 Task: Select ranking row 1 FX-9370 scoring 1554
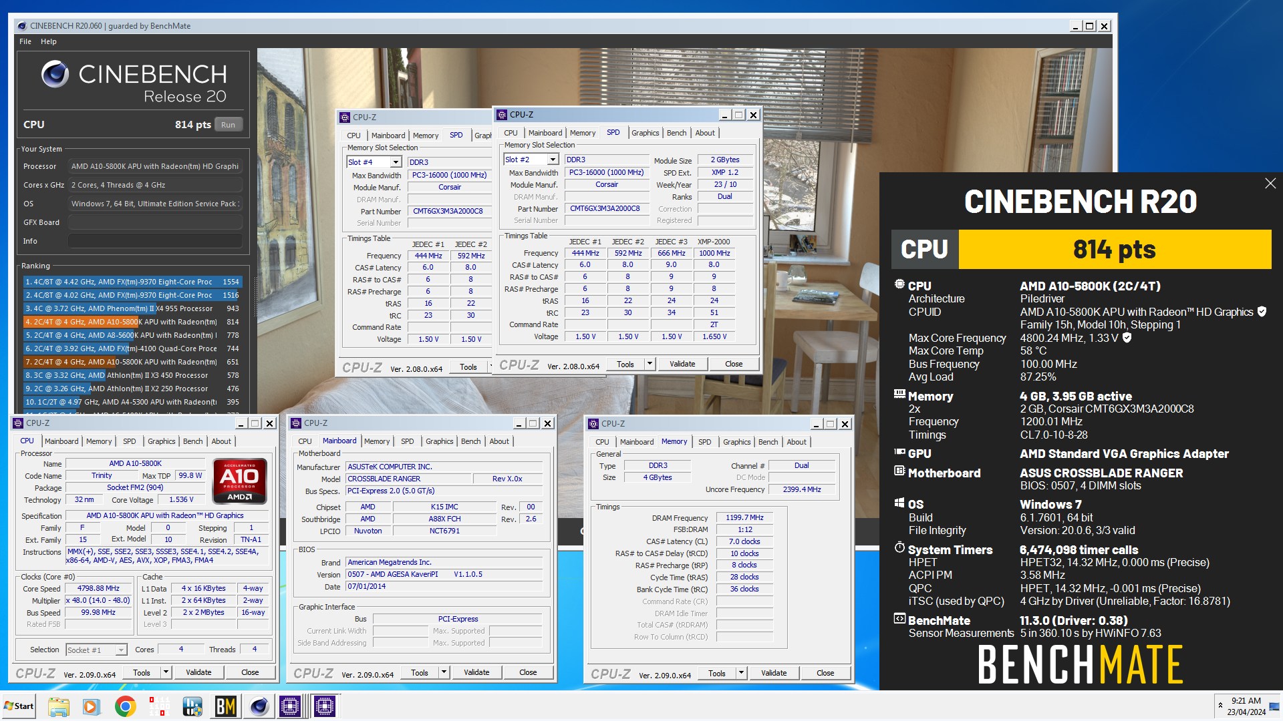(x=132, y=282)
